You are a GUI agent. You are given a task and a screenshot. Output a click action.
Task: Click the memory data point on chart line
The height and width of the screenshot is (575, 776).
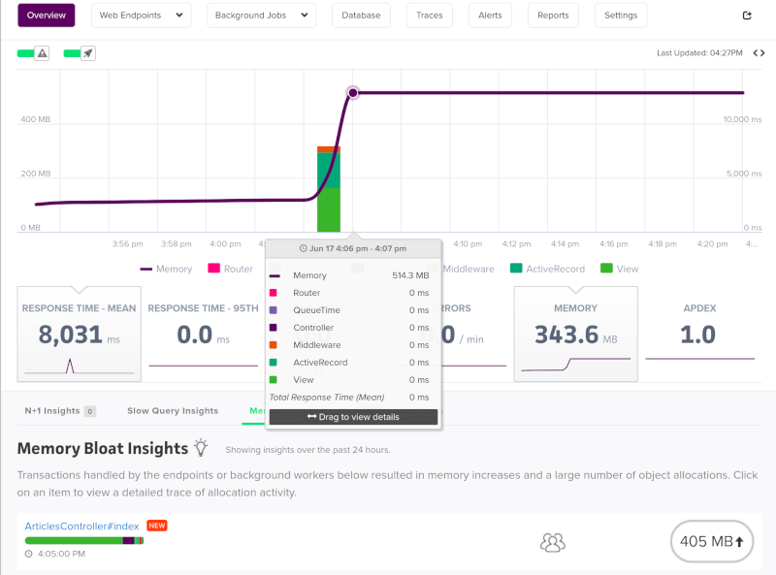tap(353, 92)
